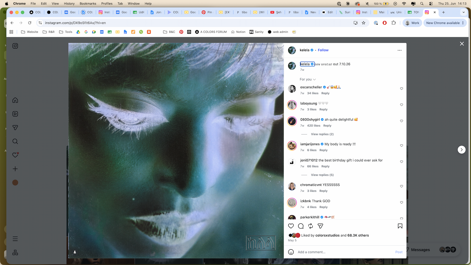Open the Profiles menu in menu bar

point(107,4)
